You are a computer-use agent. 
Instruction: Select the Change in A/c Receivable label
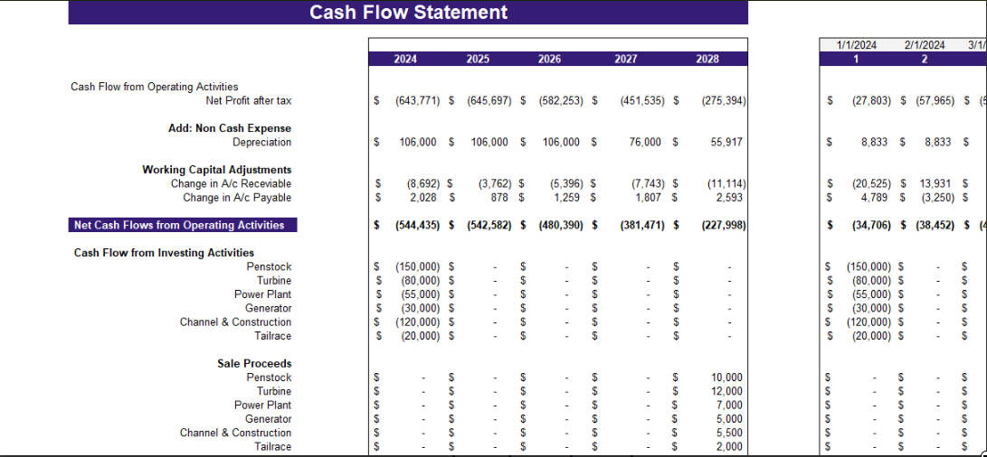231,183
